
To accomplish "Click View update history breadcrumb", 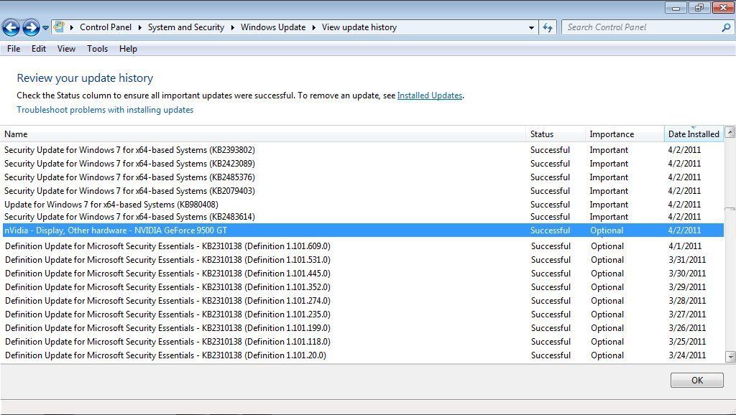I will (359, 27).
